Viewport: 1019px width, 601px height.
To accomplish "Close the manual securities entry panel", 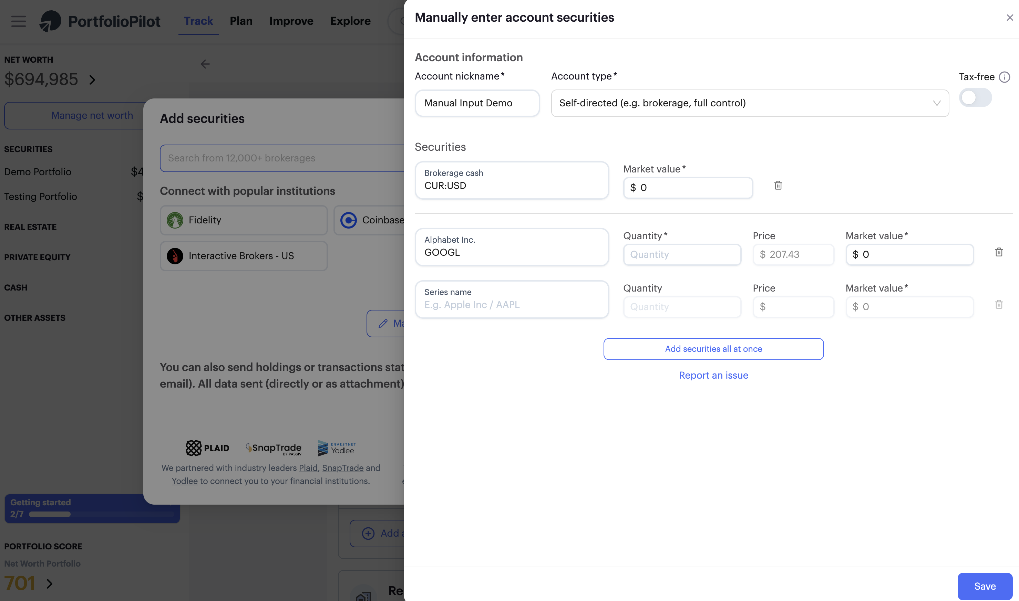I will pos(1009,18).
